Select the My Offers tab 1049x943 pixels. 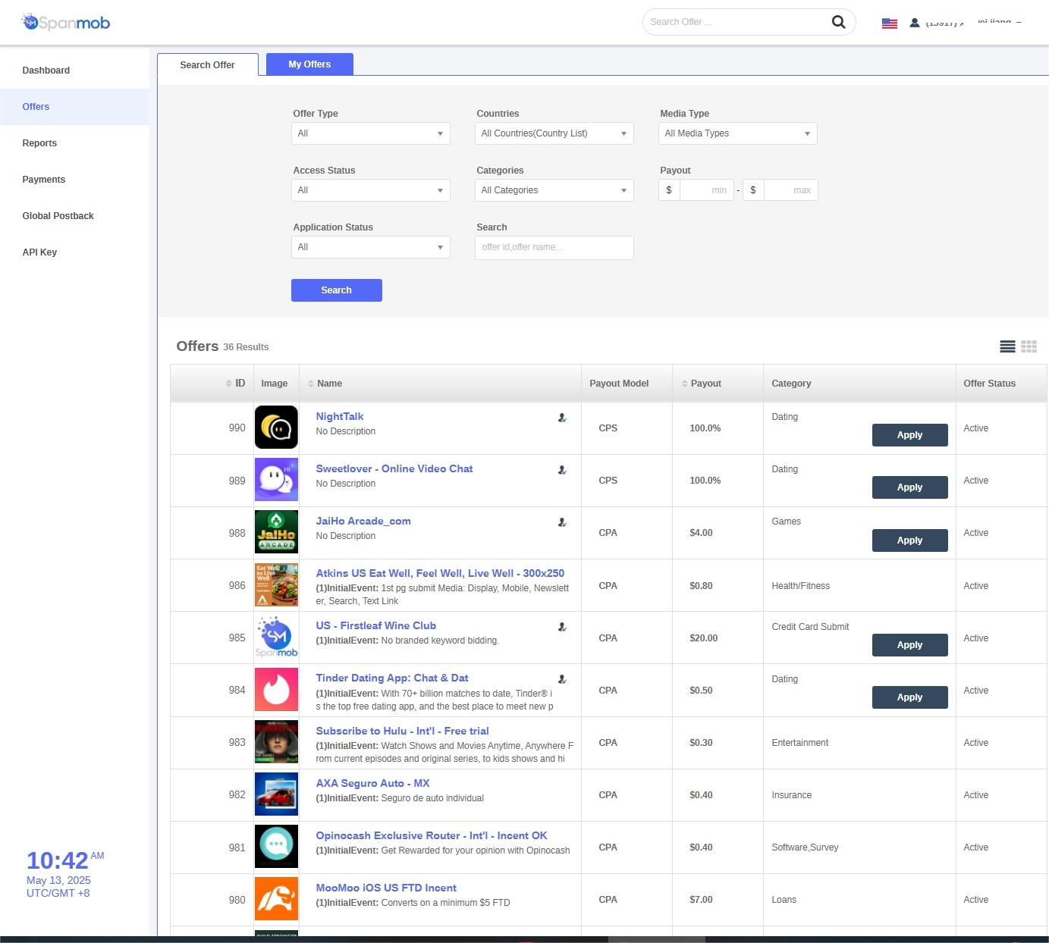coord(309,64)
